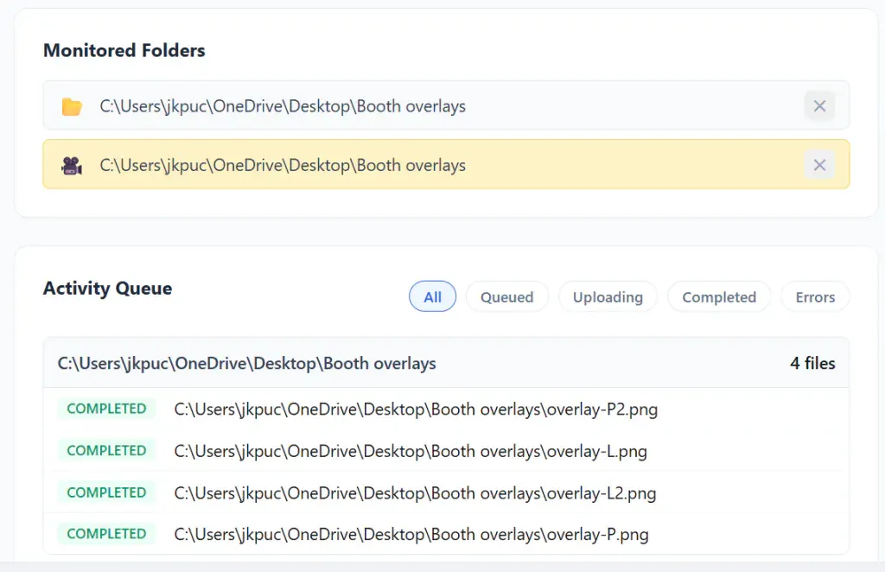Click the video camera icon in highlighted folder row
Screen dimensions: 885x572
72,165
